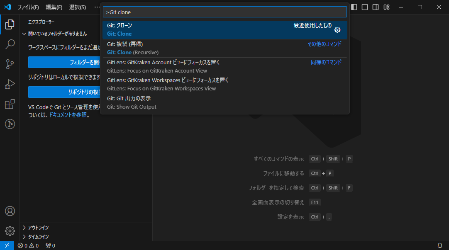Open the Search view icon

click(x=10, y=44)
